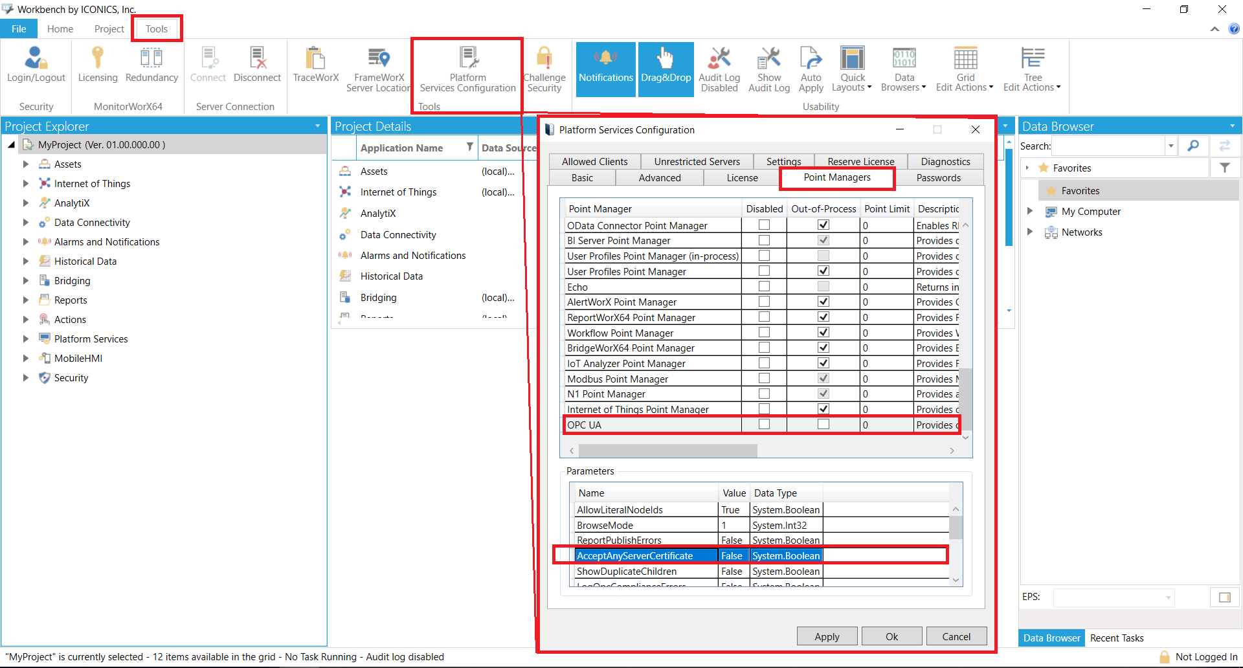The image size is (1243, 668).
Task: Select Internet of Things in Project Explorer
Action: 92,184
